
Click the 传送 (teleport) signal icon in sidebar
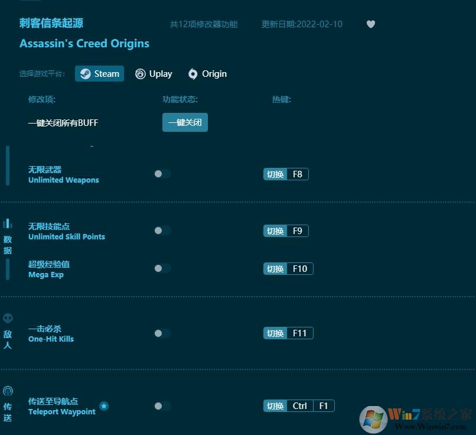click(8, 391)
